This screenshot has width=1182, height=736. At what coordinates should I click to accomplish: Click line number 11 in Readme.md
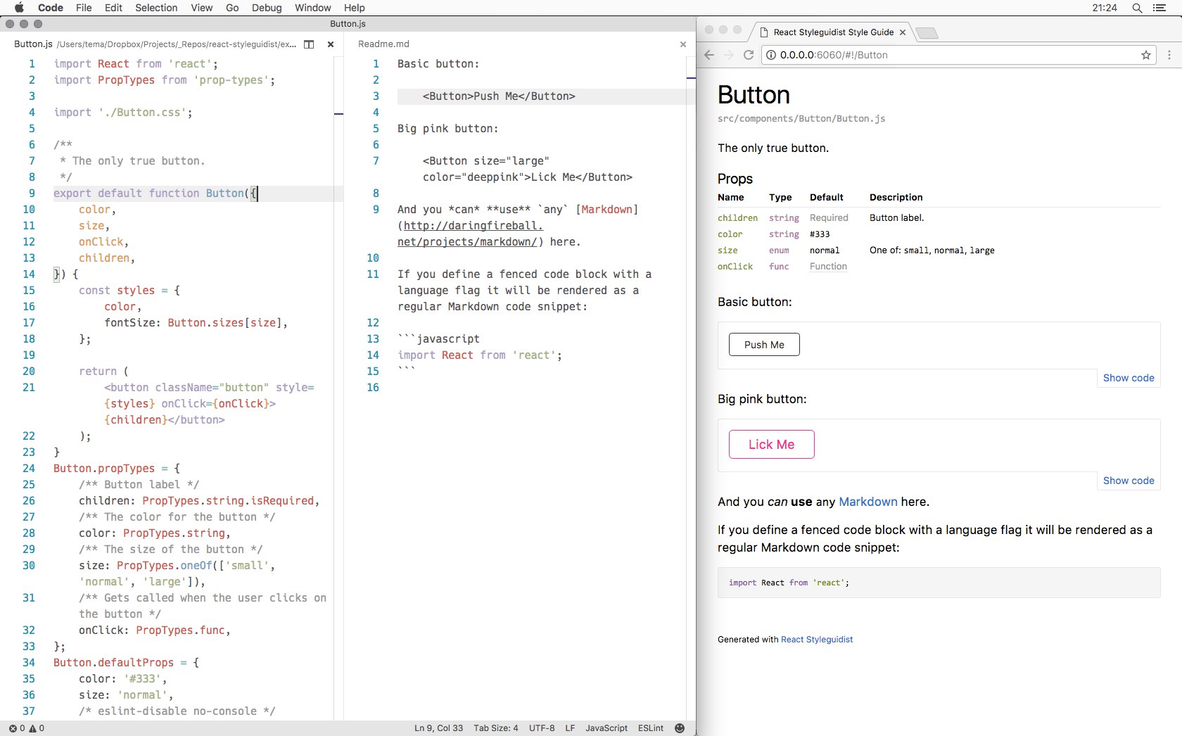click(x=373, y=274)
